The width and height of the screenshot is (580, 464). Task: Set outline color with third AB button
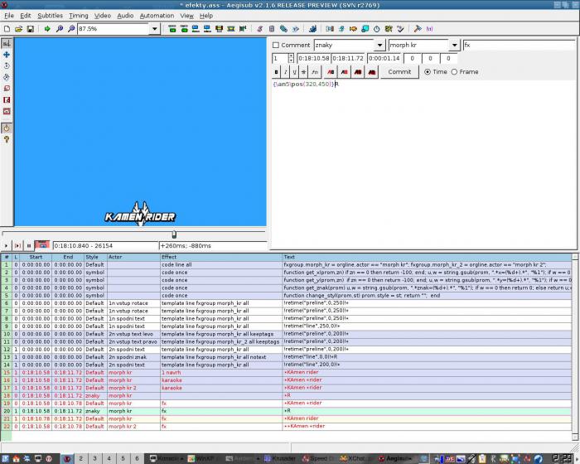coord(358,72)
